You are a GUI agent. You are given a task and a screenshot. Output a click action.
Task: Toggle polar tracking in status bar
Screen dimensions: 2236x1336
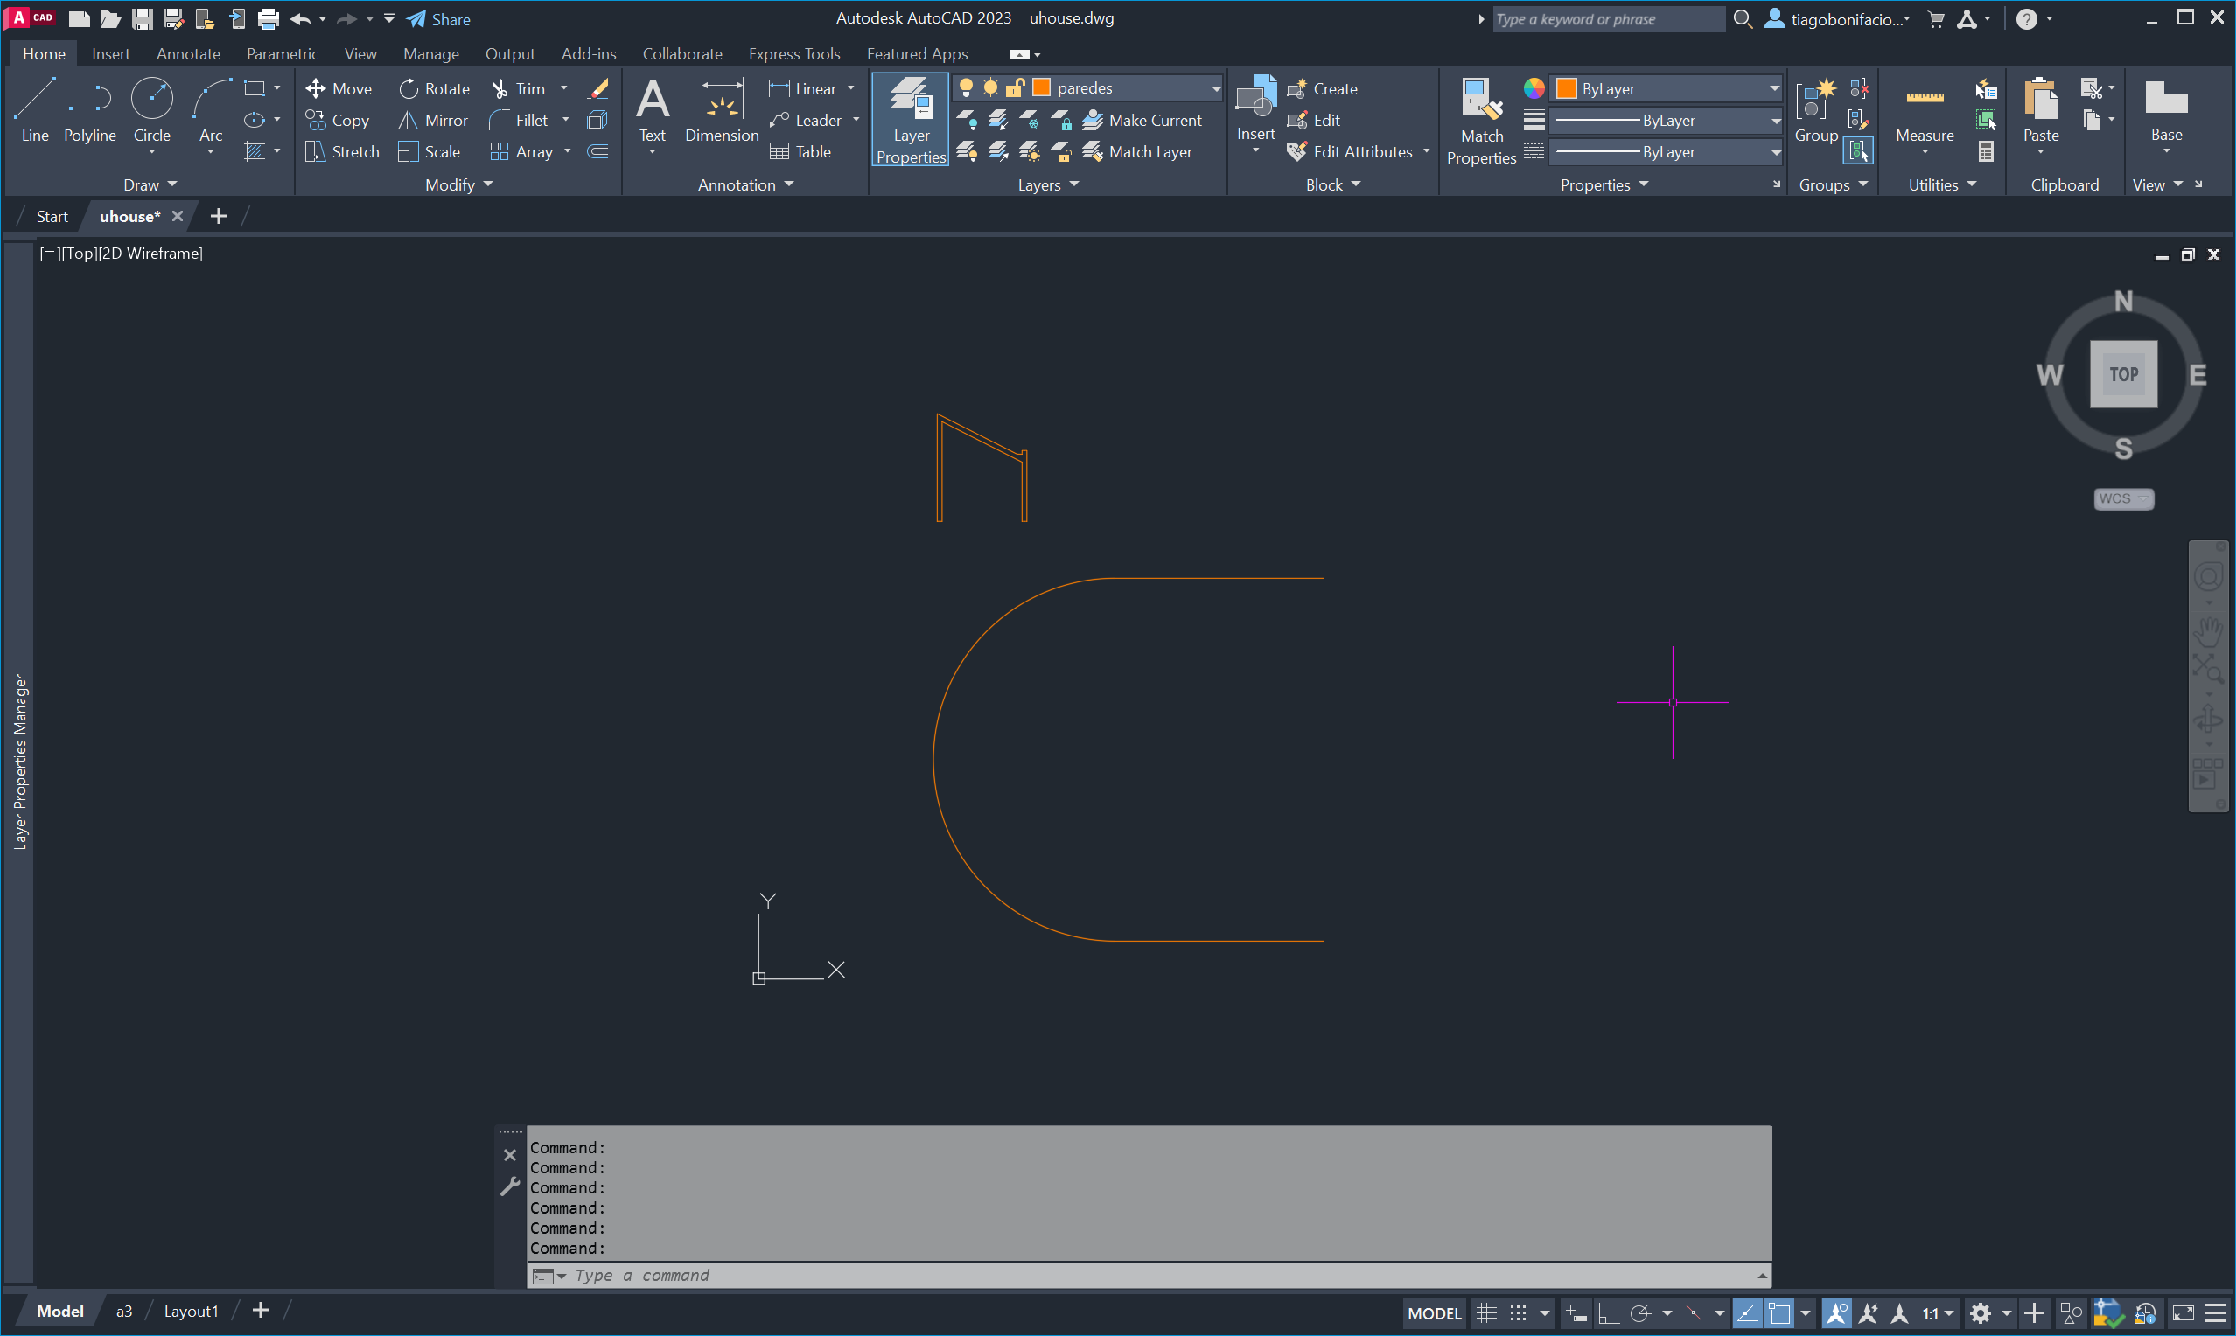pos(1640,1313)
